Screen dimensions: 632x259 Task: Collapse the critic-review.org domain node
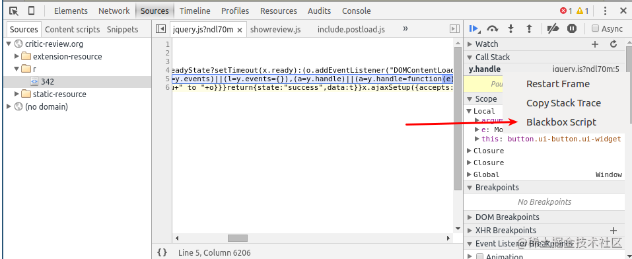9,44
